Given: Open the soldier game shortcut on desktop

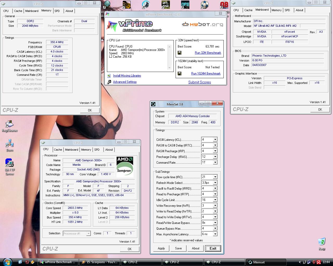Looking at the screenshot, I should (x=146, y=5).
